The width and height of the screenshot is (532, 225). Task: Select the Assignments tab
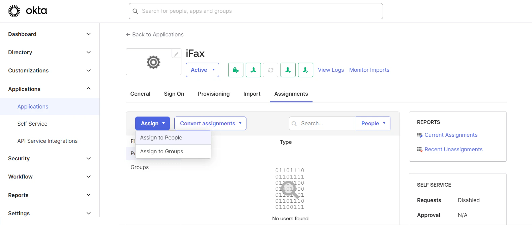291,94
